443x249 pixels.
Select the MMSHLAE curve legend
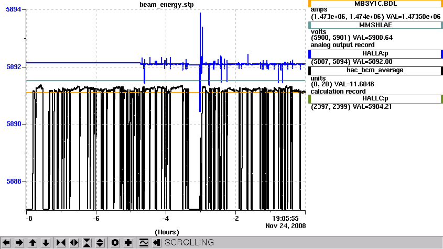click(375, 25)
